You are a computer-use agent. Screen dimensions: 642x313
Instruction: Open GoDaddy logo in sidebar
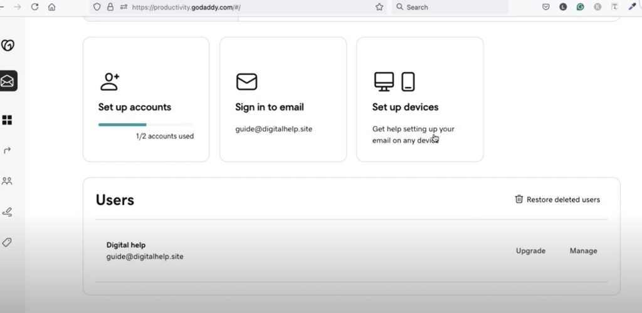click(x=8, y=45)
